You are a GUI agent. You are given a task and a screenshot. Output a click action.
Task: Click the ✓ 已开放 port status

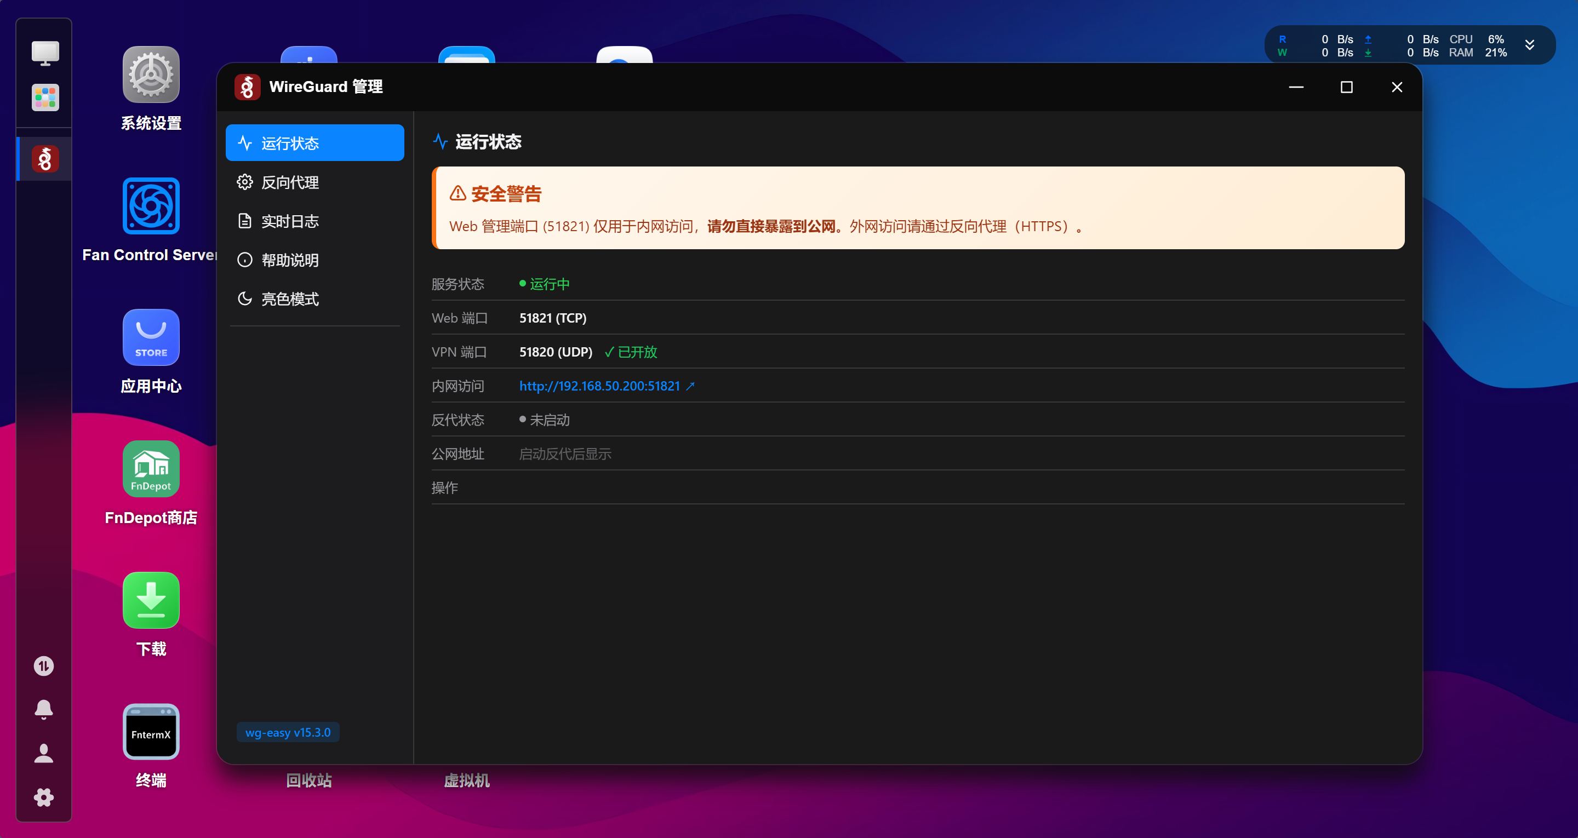tap(630, 352)
